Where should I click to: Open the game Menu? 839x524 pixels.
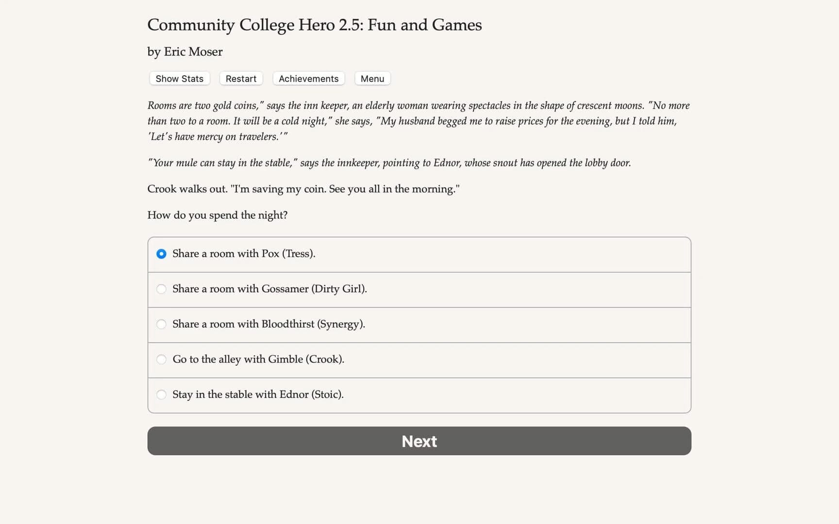point(372,78)
